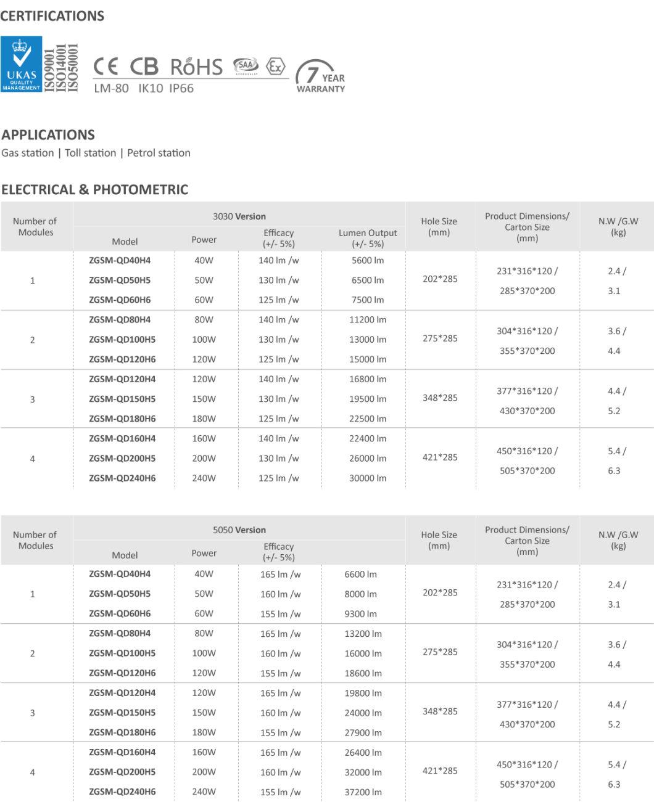Screen dimensions: 654x802
Task: Click the '18600 lm' value
Action: 363,673
